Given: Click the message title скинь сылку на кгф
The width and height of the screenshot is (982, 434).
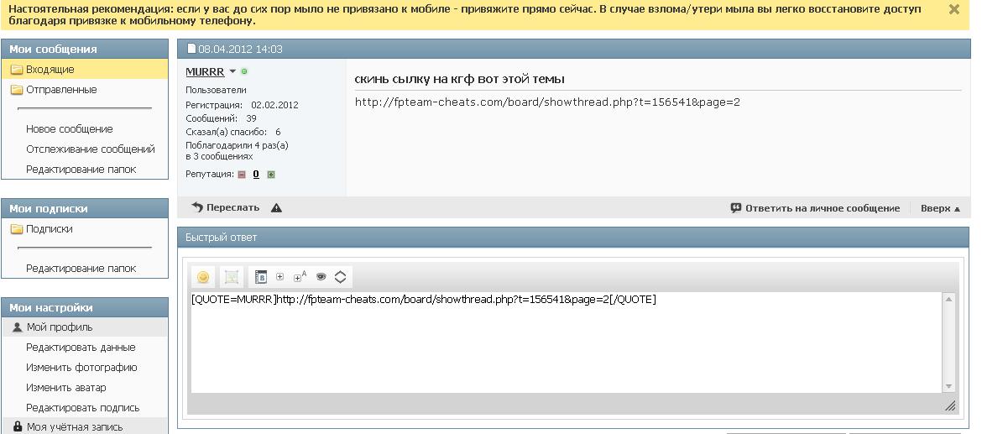Looking at the screenshot, I should pos(460,80).
